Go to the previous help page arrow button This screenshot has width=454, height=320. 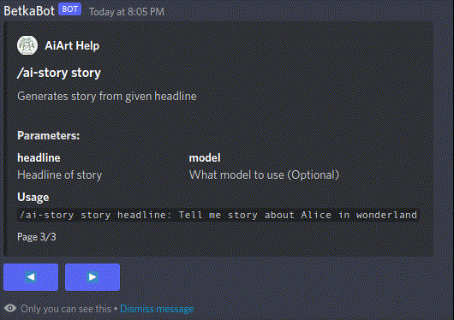coord(31,277)
